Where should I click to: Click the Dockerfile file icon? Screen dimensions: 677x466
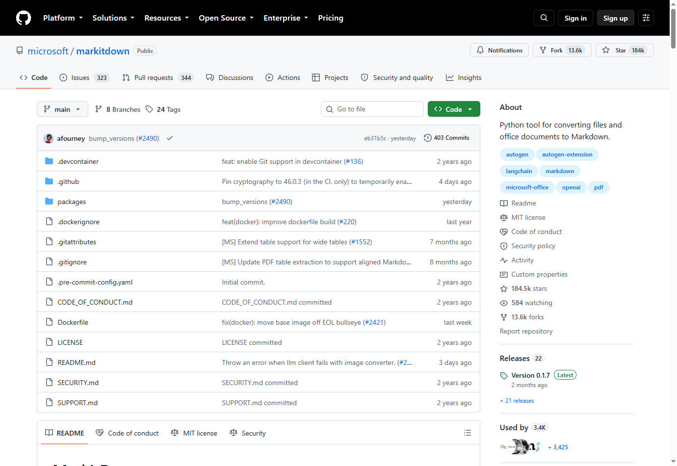click(49, 322)
